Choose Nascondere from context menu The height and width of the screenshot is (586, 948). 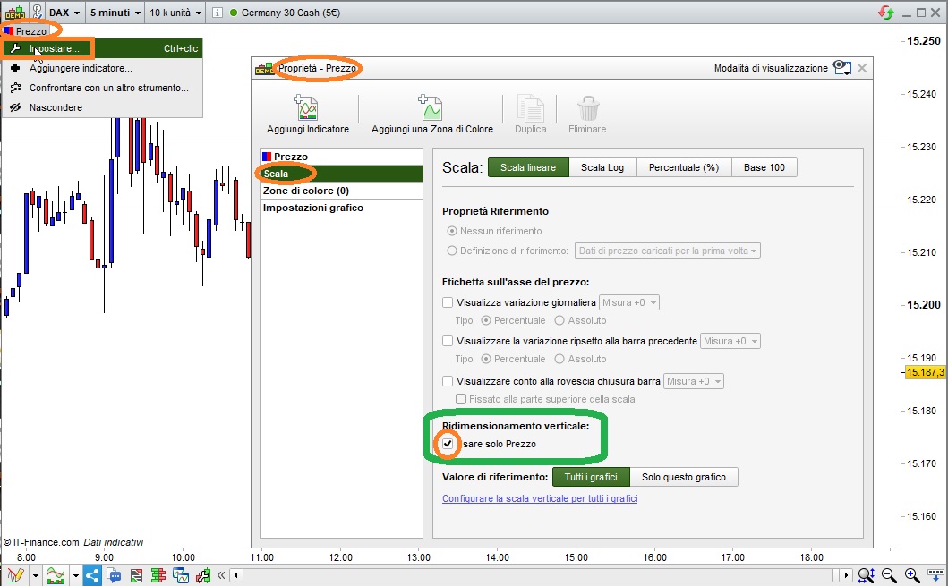(x=102, y=107)
